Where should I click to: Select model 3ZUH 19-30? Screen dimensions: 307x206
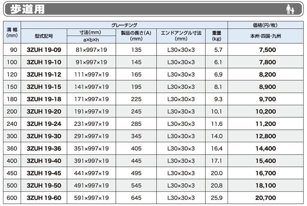pos(44,136)
